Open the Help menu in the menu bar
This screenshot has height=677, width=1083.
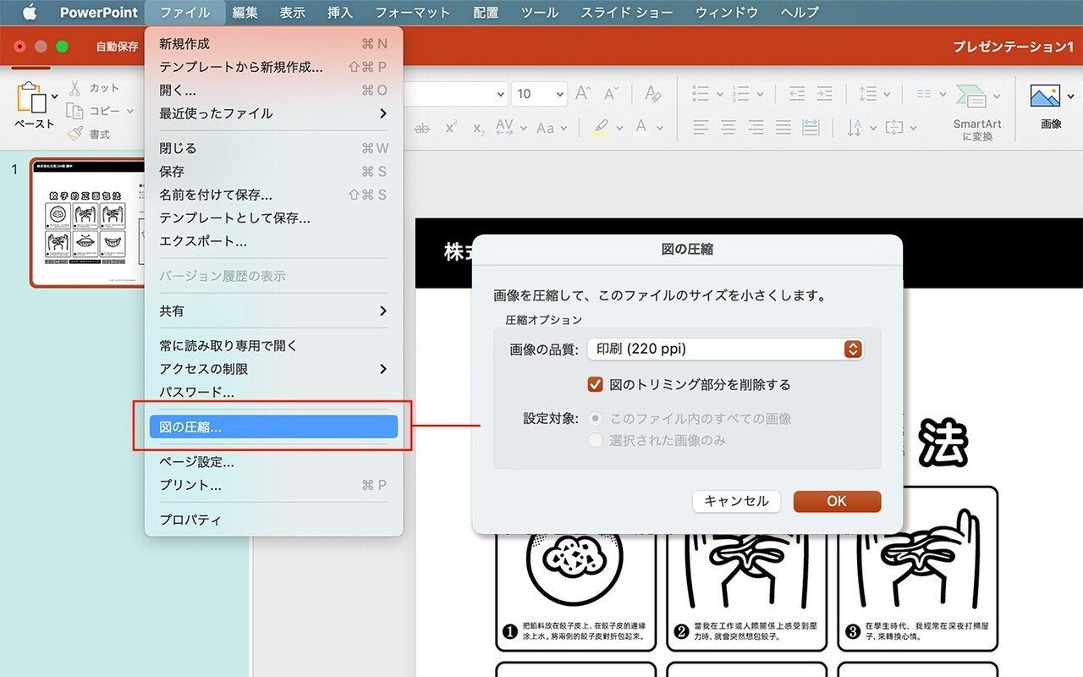pos(800,13)
